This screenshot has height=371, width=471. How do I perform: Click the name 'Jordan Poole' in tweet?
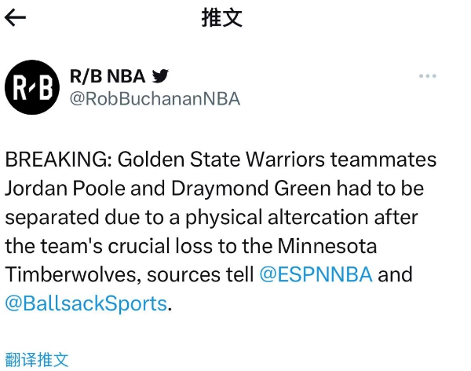pos(64,189)
